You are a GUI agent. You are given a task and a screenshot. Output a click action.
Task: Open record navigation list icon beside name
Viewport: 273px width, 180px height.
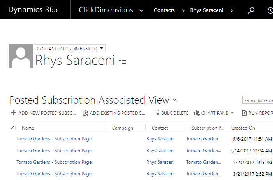pos(123,62)
